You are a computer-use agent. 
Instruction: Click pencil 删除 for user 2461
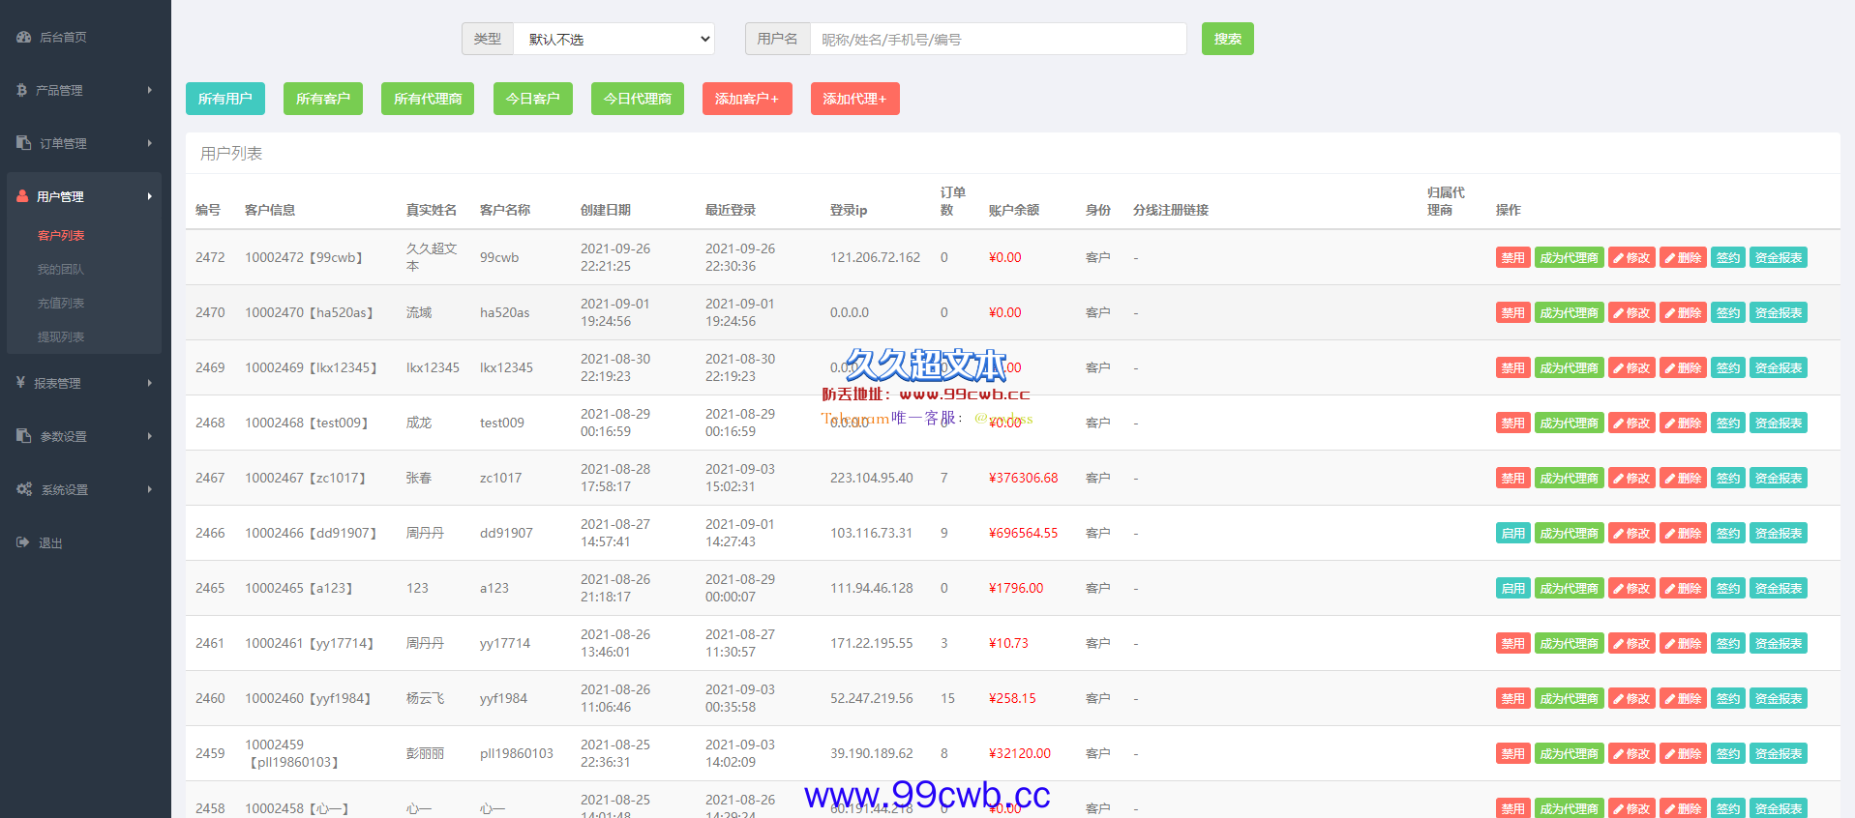pos(1684,643)
